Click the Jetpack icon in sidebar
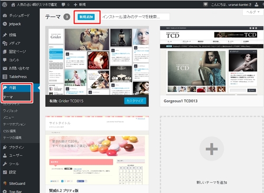The image size is (264, 193). pyautogui.click(x=5, y=24)
